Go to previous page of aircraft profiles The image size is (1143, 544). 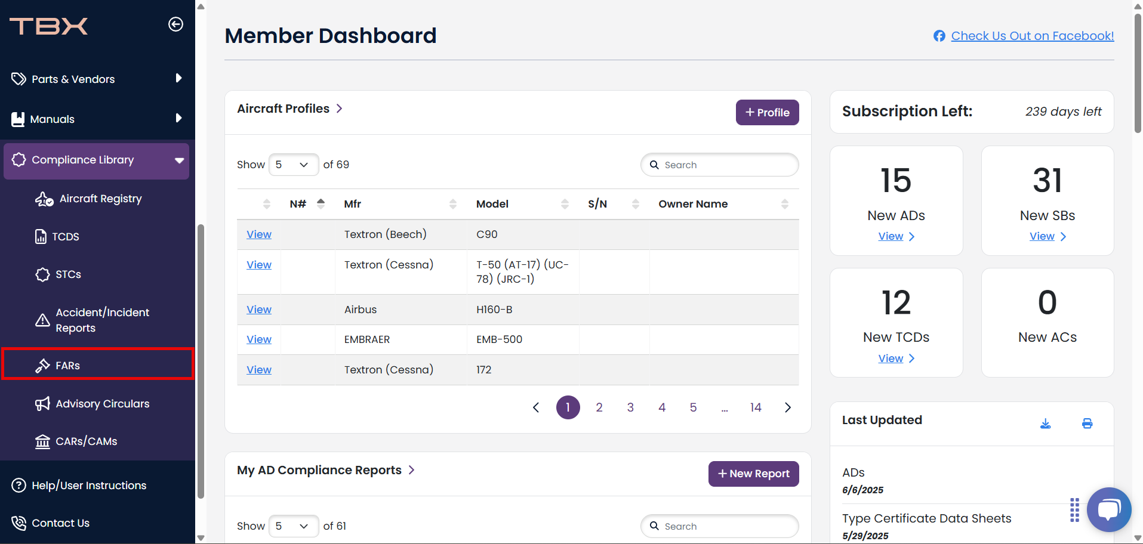click(x=536, y=407)
